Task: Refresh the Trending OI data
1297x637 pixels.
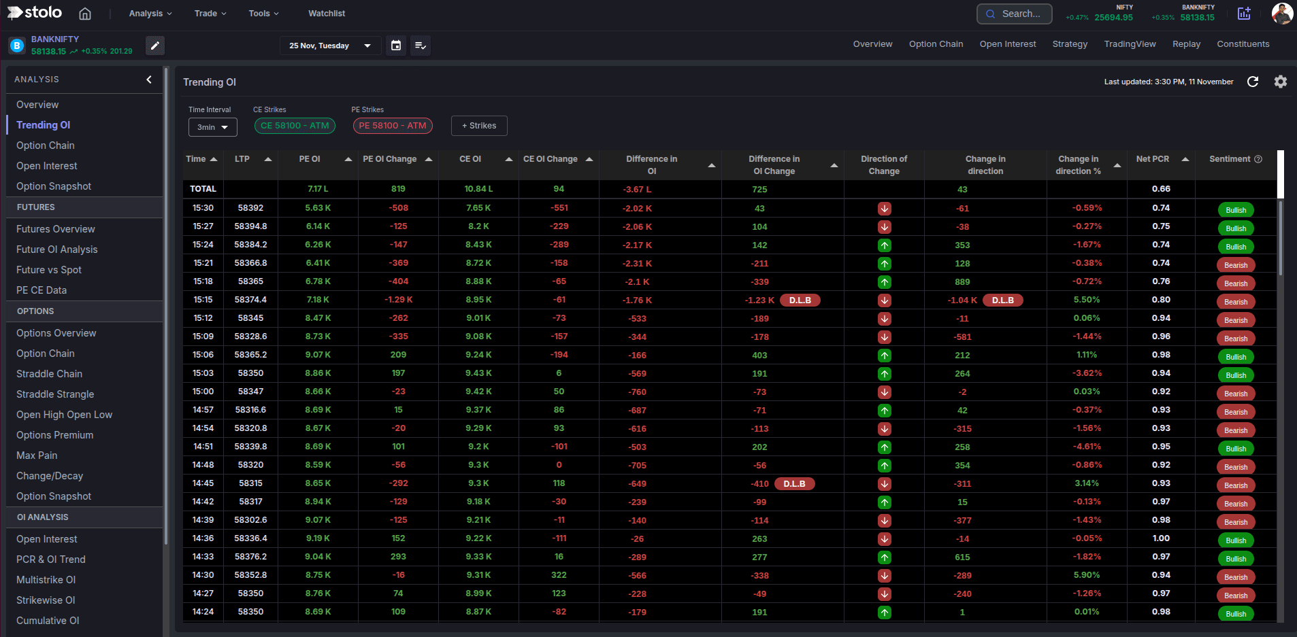Action: point(1253,82)
